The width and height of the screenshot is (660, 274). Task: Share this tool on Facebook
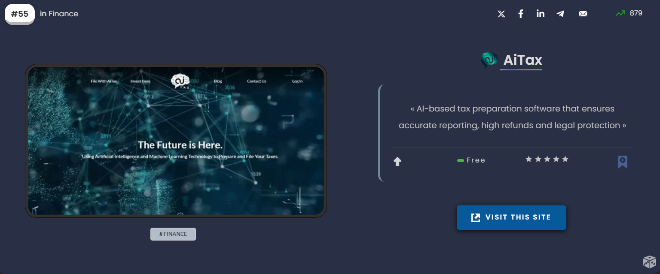click(521, 14)
